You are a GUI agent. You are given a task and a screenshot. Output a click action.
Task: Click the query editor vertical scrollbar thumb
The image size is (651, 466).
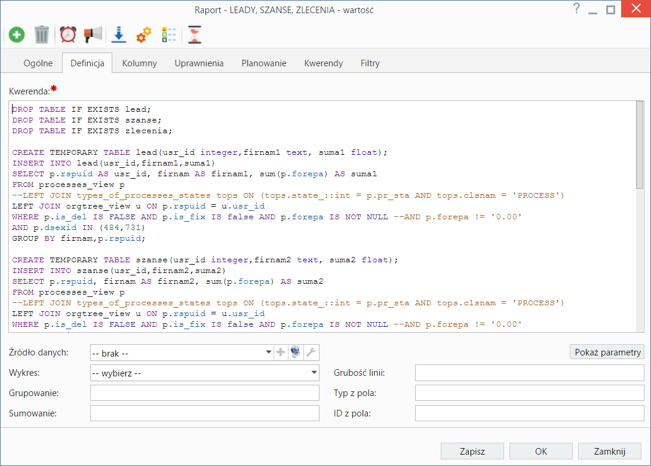pyautogui.click(x=640, y=145)
